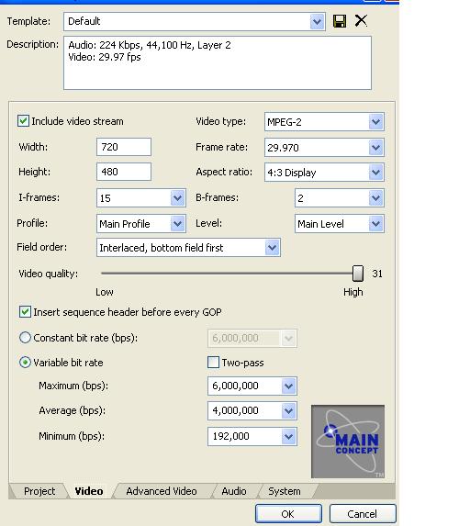470x526 pixels.
Task: Select the Variable bit rate radio button
Action: 25,363
